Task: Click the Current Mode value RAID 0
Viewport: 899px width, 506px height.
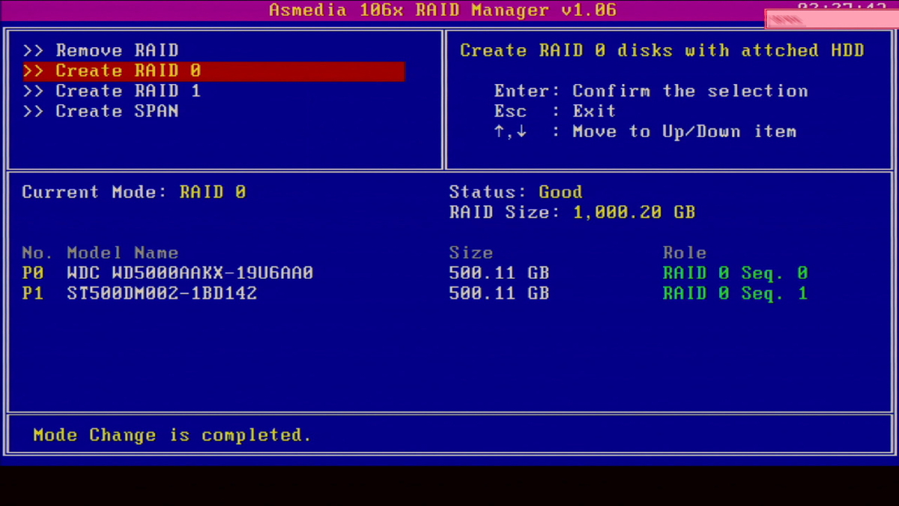Action: click(213, 192)
